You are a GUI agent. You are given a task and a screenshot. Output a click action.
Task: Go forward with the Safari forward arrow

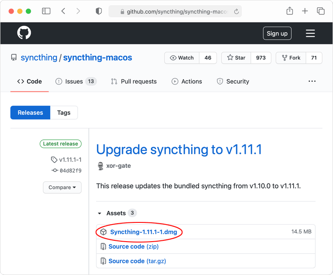click(78, 11)
